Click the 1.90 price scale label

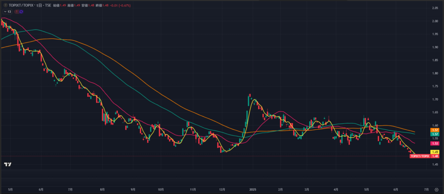(434, 47)
